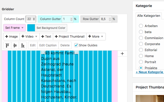Viewport: 164px width, 102px height.
Task: Open the Set Frame dropdown
Action: pyautogui.click(x=14, y=28)
